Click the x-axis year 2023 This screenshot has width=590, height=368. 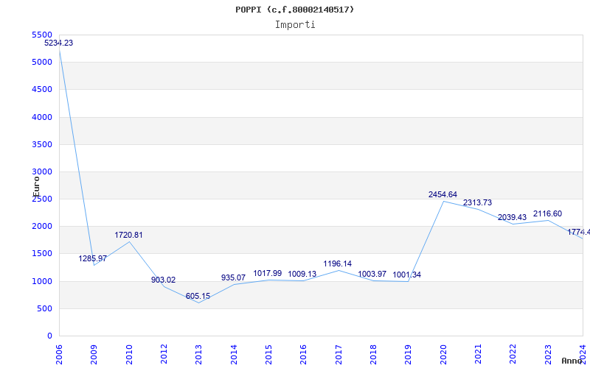tap(548, 355)
